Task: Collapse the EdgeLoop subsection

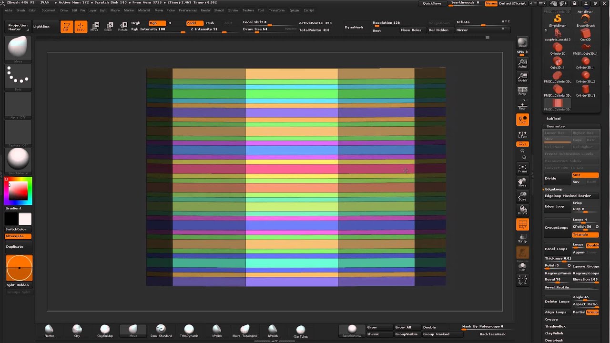Action: [553, 189]
